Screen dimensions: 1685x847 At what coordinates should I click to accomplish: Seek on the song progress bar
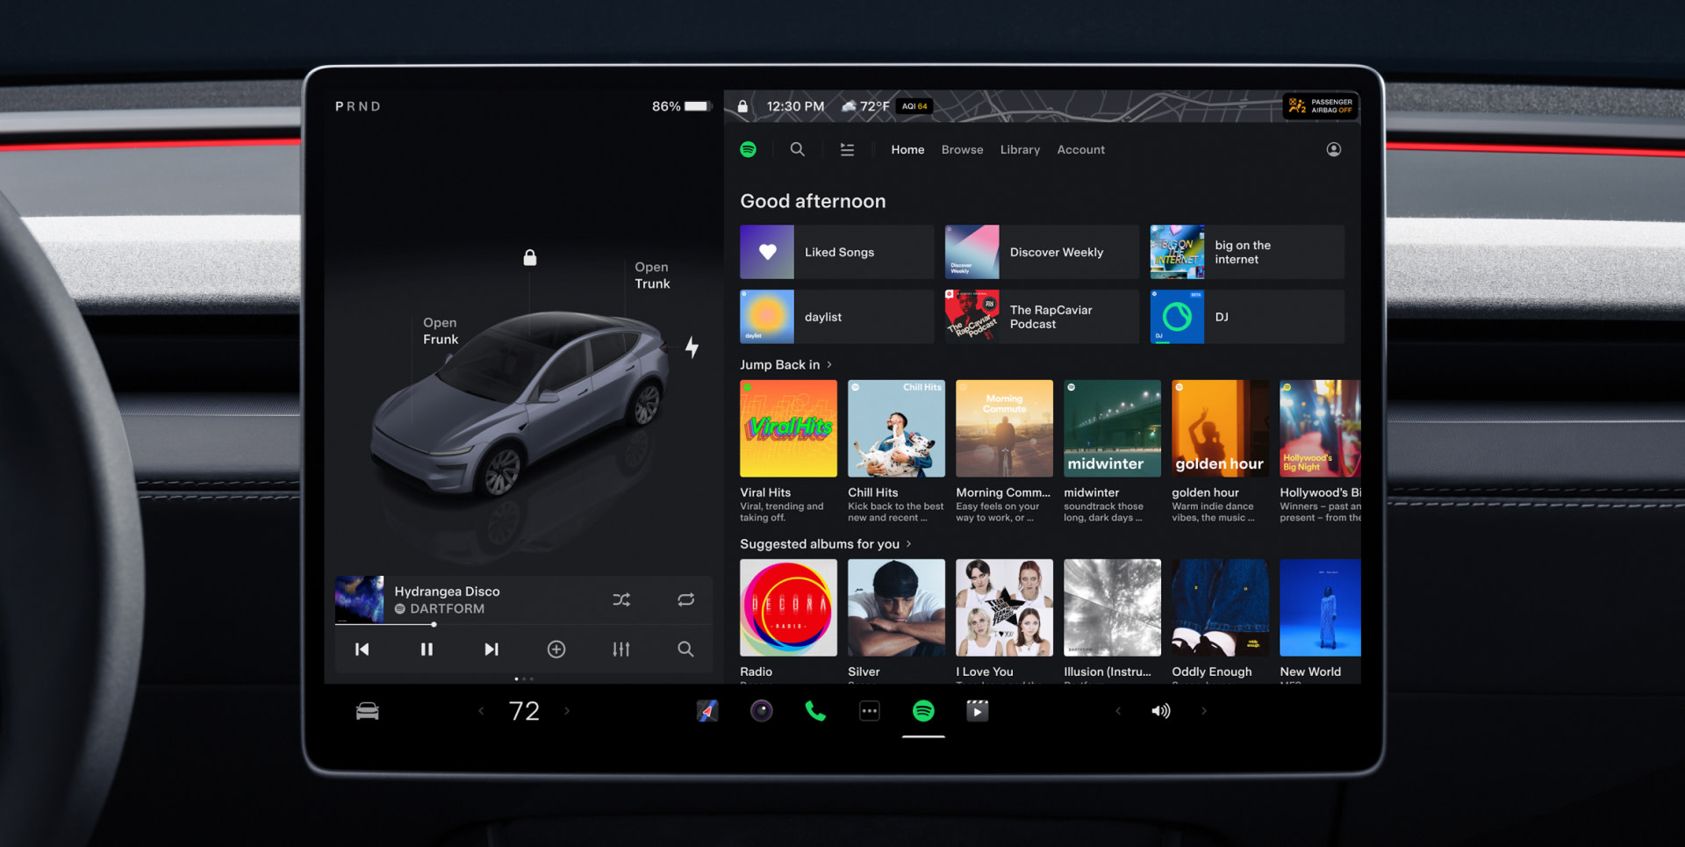coord(523,624)
